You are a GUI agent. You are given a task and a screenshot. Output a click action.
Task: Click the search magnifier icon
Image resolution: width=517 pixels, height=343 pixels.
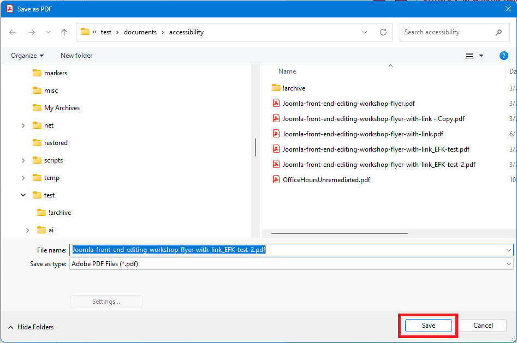(x=498, y=32)
